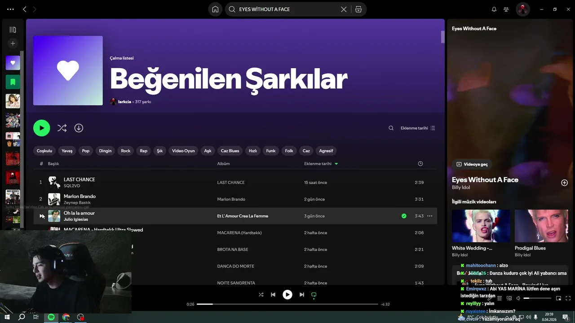Open the friend activity icon
575x323 pixels.
(x=506, y=9)
